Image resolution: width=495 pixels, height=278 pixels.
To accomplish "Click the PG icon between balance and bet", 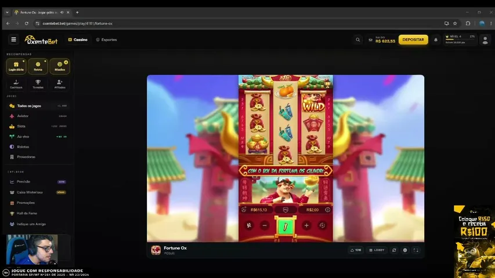I will pos(286,210).
